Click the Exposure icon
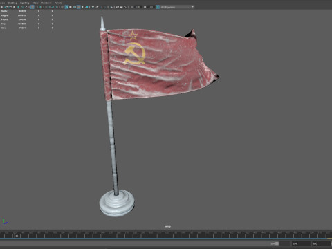Viewport: 332px width, 249px height. pyautogui.click(x=132, y=7)
